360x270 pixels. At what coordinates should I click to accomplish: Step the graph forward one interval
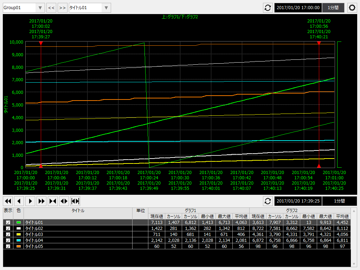[x=30, y=201]
